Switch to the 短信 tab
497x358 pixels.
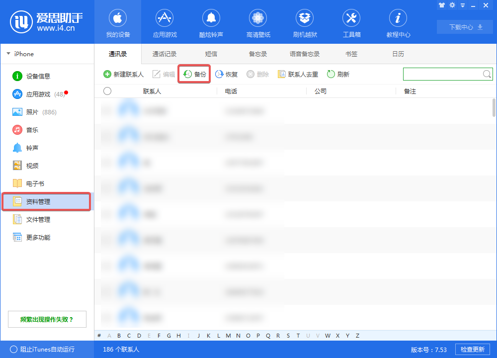click(x=211, y=54)
